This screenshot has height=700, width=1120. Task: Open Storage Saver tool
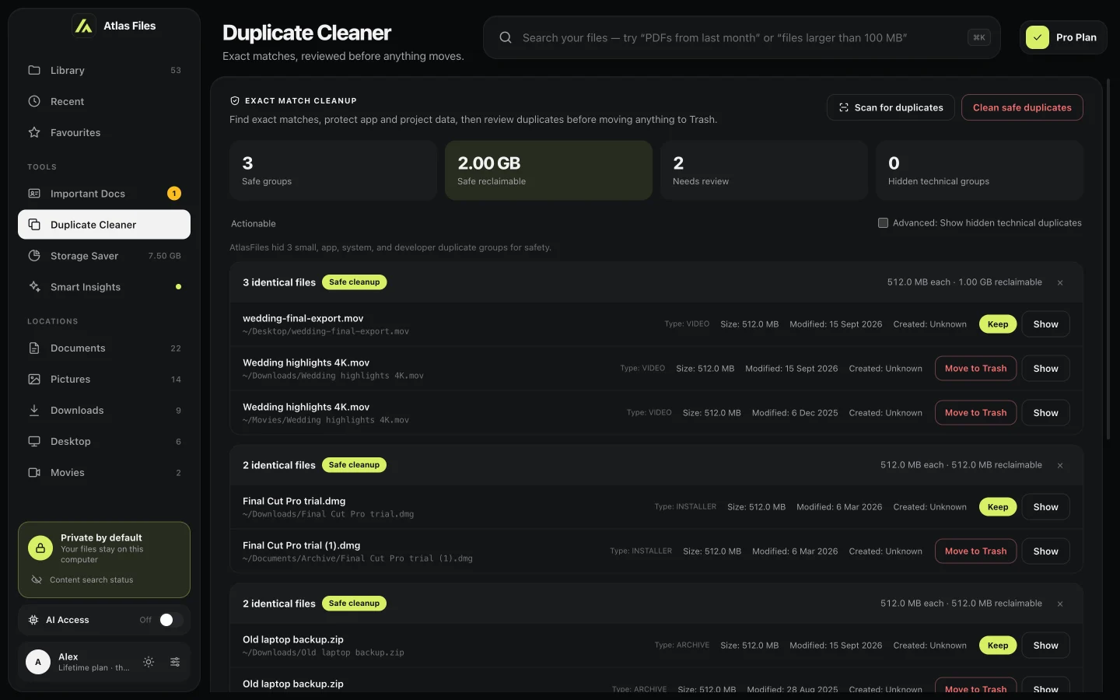coord(104,256)
